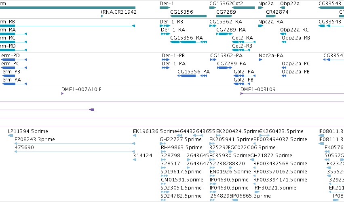Image resolution: width=344 pixels, height=202 pixels.
Task: Click the tRNA:CR31942 label
Action: pos(119,12)
